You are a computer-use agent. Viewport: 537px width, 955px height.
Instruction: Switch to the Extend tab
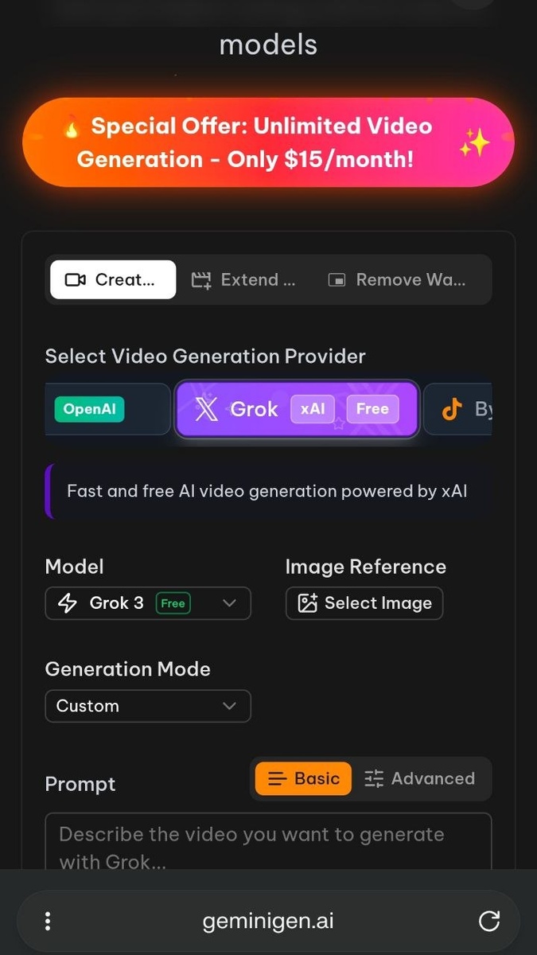click(x=243, y=280)
